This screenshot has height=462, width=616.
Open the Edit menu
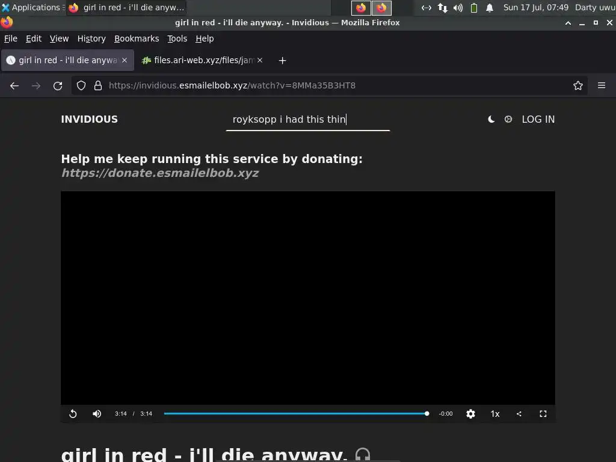[x=34, y=38]
